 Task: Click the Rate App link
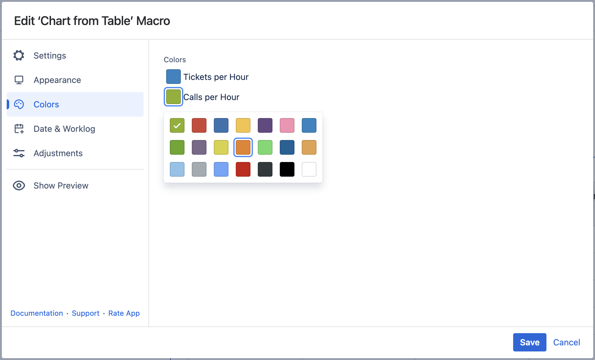tap(124, 313)
